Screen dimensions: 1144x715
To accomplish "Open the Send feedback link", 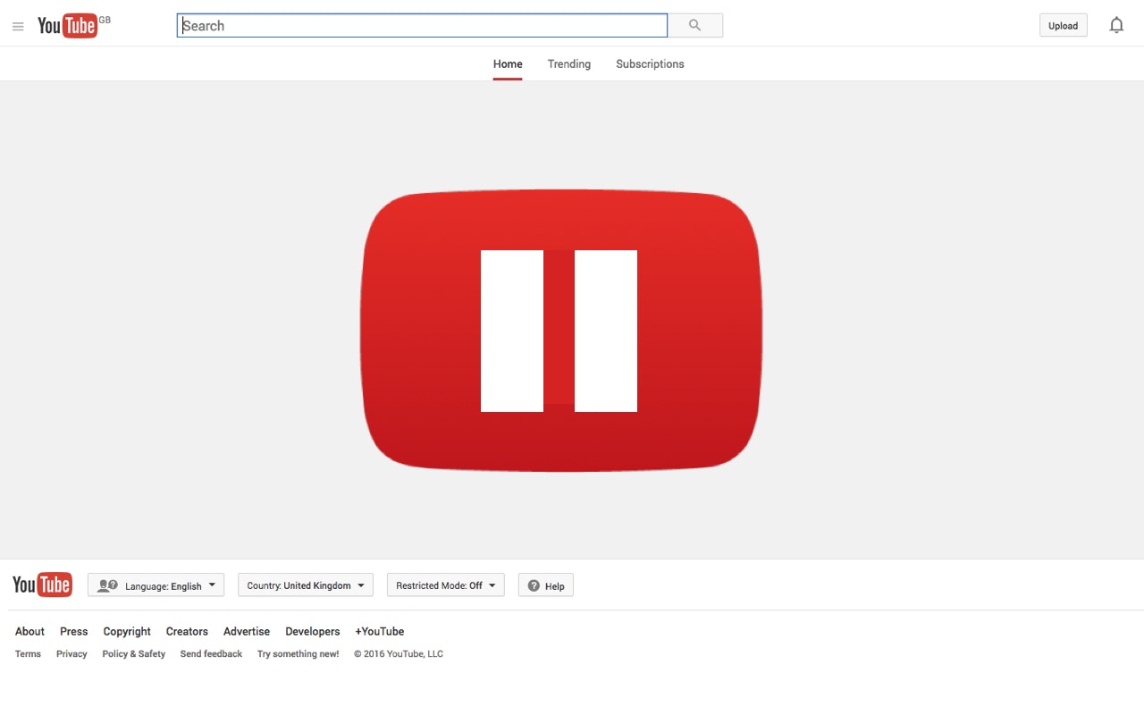I will point(211,653).
